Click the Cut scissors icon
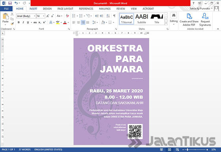The height and width of the screenshot is (152, 221). (12, 14)
